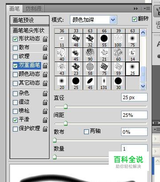This screenshot has height=182, width=160.
Task: Enable 纹理 checkbox
Action: click(x=15, y=57)
